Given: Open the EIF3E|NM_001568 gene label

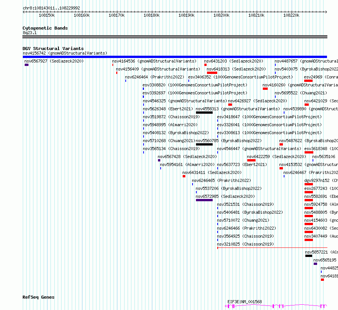Looking at the screenshot, I should coord(245,302).
